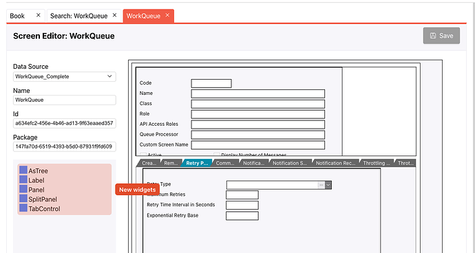Open the Comm... designer tab
Screen dimensions: 475x253
click(x=225, y=163)
